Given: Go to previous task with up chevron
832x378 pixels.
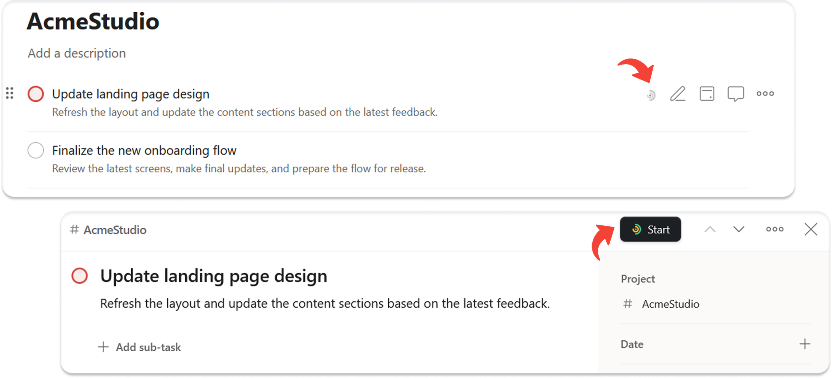Looking at the screenshot, I should [710, 230].
